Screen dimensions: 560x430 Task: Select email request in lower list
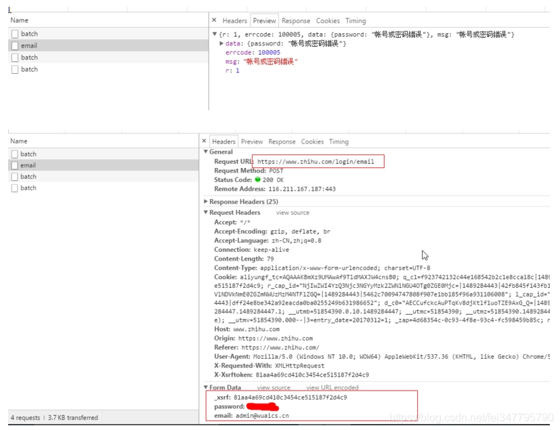[103, 165]
